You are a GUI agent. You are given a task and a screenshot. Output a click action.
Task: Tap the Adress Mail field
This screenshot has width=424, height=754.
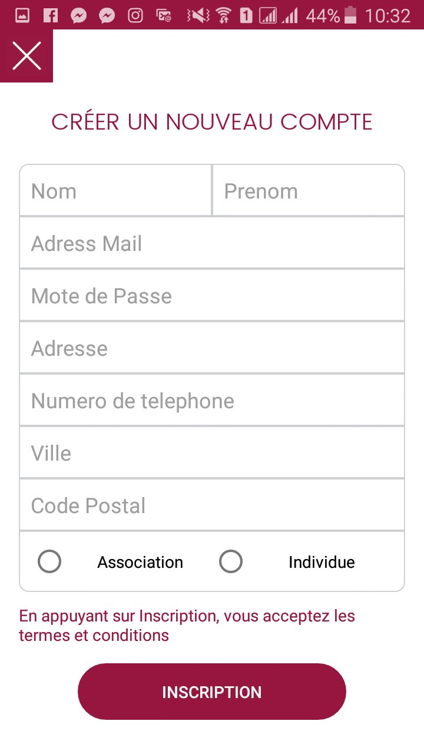[x=212, y=243]
